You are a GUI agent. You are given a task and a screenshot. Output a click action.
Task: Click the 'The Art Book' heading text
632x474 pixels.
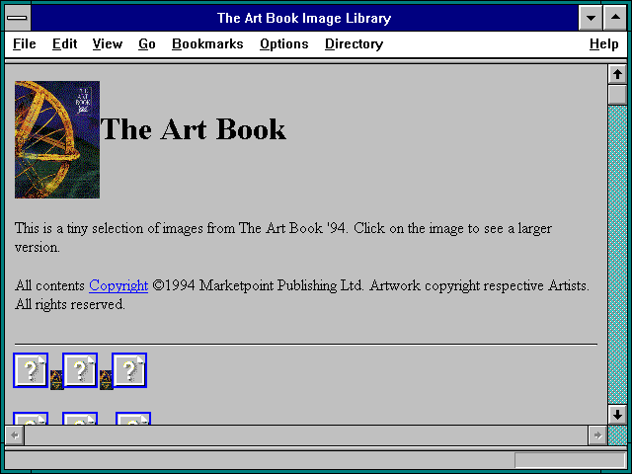(x=194, y=129)
